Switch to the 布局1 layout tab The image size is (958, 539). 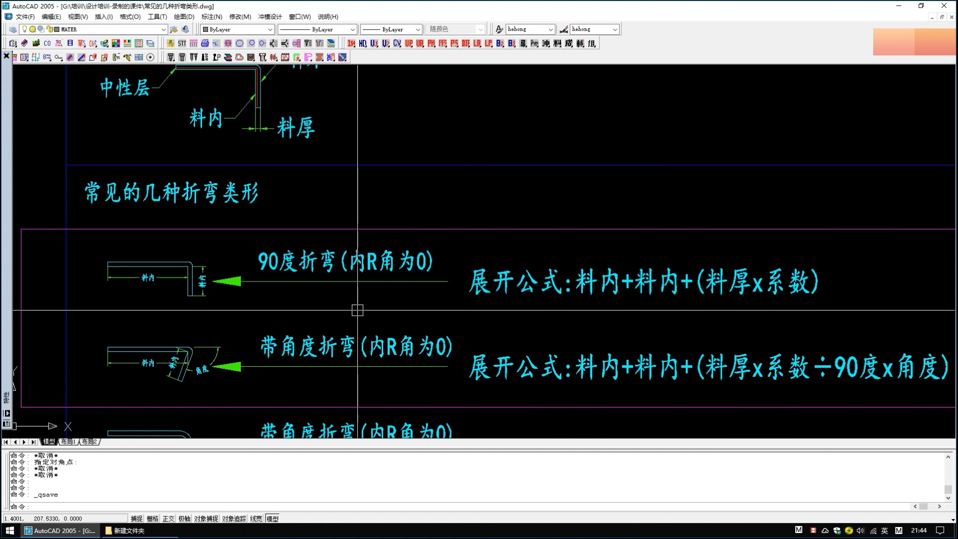pyautogui.click(x=68, y=442)
